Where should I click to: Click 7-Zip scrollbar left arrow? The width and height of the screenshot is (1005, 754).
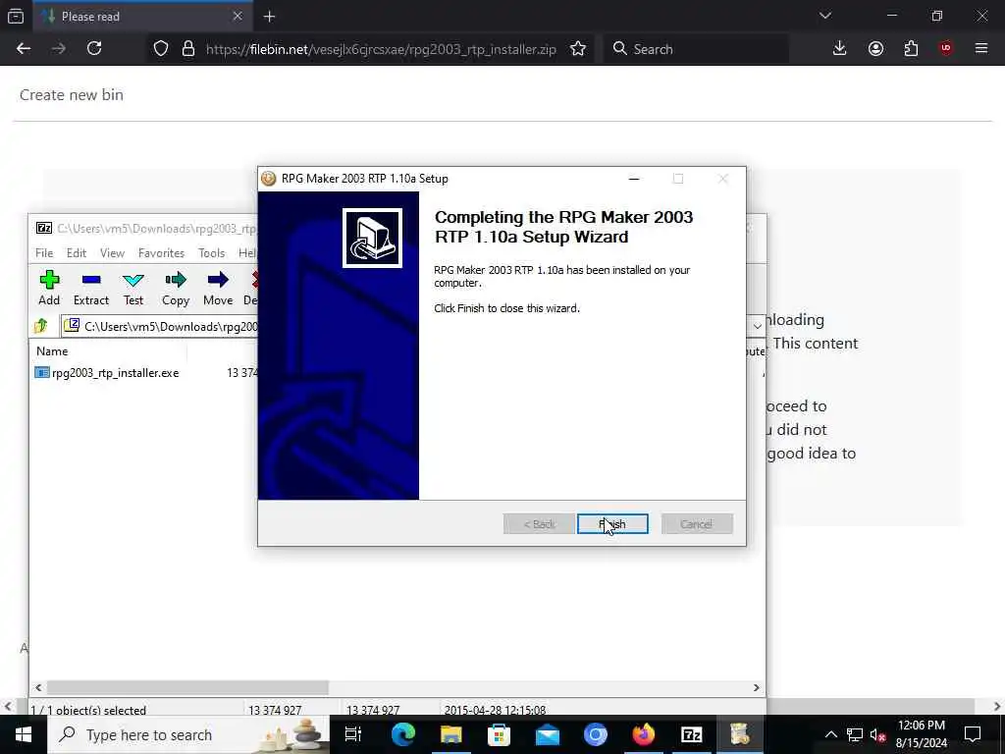point(38,687)
